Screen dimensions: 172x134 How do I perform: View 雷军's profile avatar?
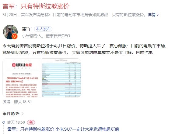tap(10, 32)
